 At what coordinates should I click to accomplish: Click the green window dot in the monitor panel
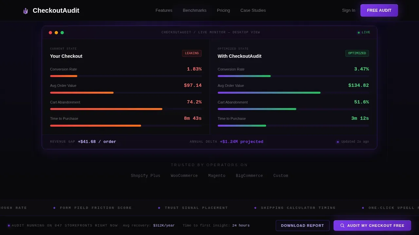pyautogui.click(x=62, y=33)
